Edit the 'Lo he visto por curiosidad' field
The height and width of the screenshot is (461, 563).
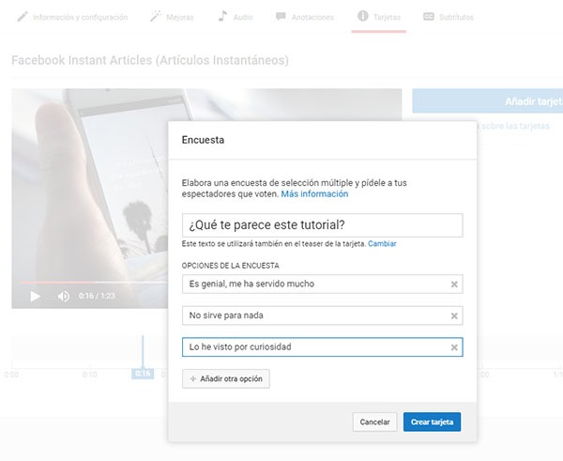pos(314,347)
